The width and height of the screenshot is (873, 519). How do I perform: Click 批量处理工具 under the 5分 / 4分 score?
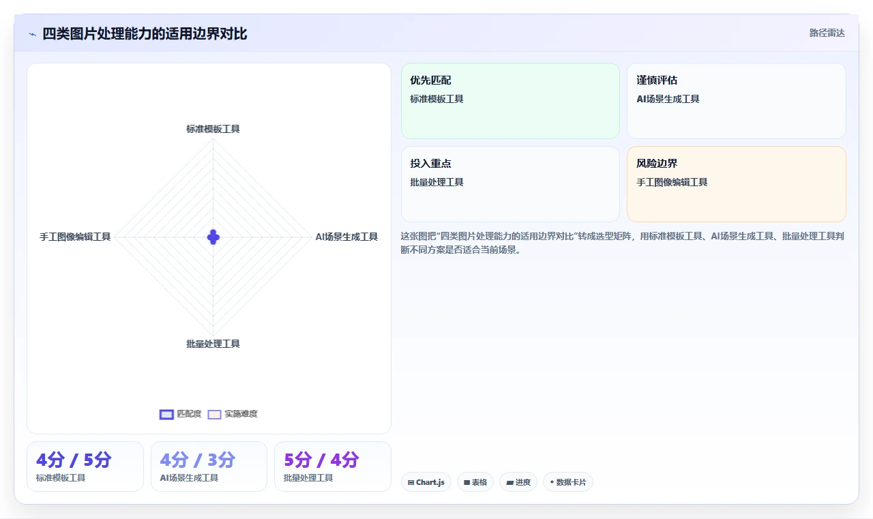(308, 478)
